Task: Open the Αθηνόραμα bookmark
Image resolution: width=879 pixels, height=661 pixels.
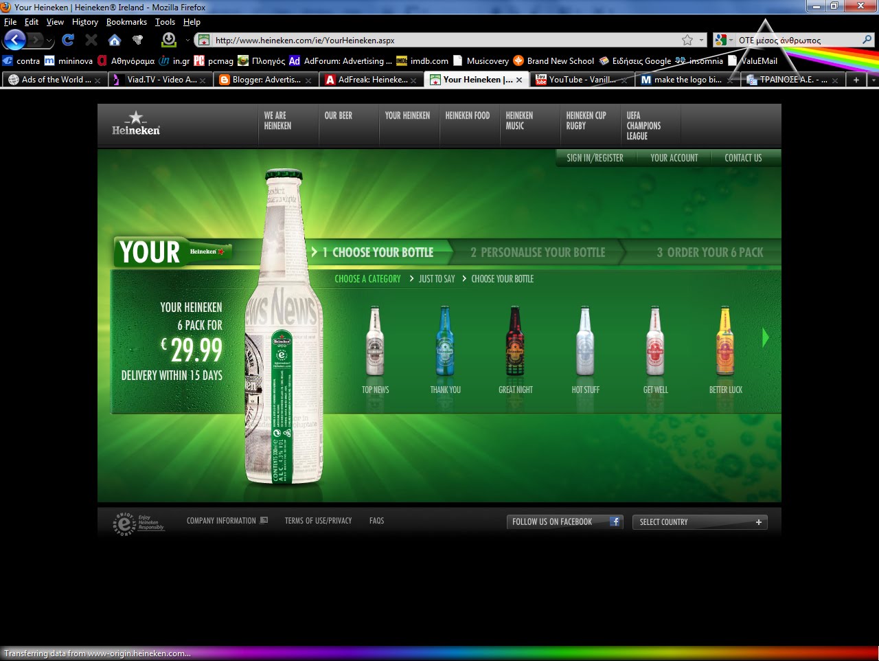Action: 126,60
